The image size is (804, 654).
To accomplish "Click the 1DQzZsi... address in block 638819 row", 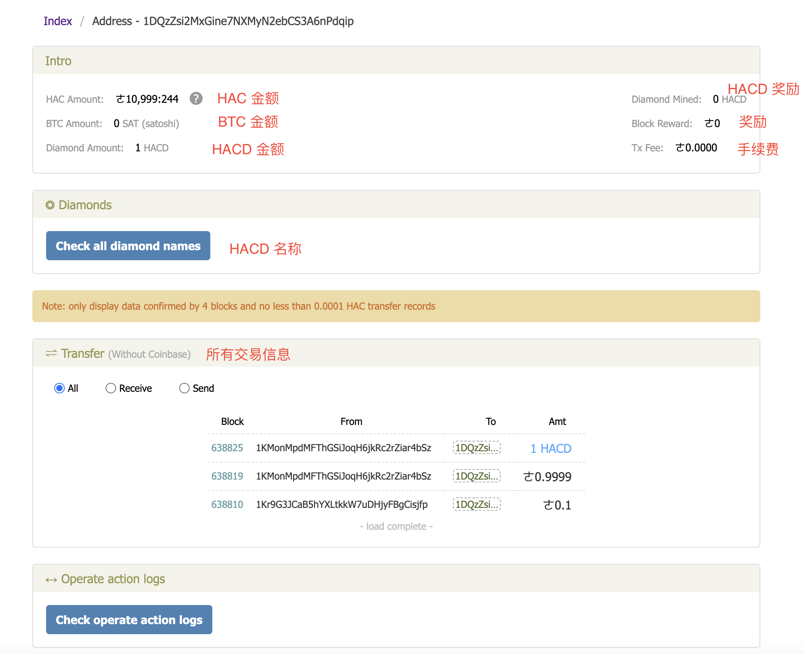I will tap(476, 476).
